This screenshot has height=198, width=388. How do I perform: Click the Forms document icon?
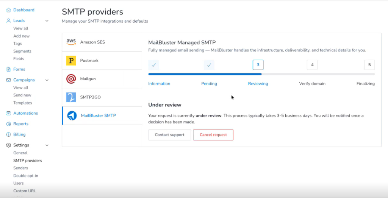(9, 69)
